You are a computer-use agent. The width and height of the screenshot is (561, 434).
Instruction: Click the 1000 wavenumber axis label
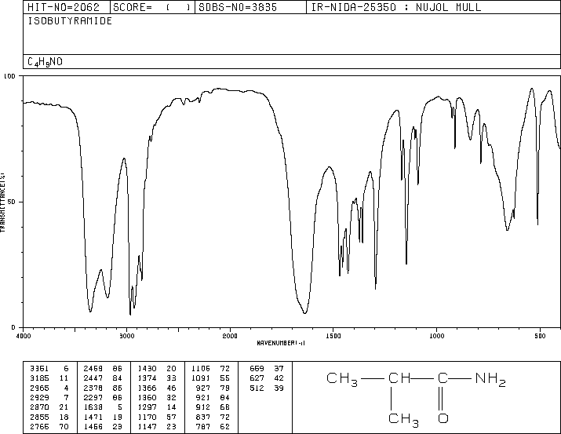point(437,336)
